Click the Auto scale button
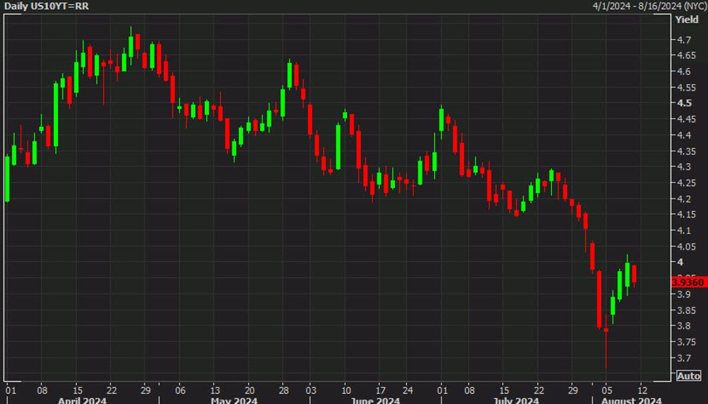 [688, 375]
